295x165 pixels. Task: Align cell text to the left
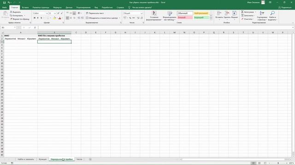point(68,18)
